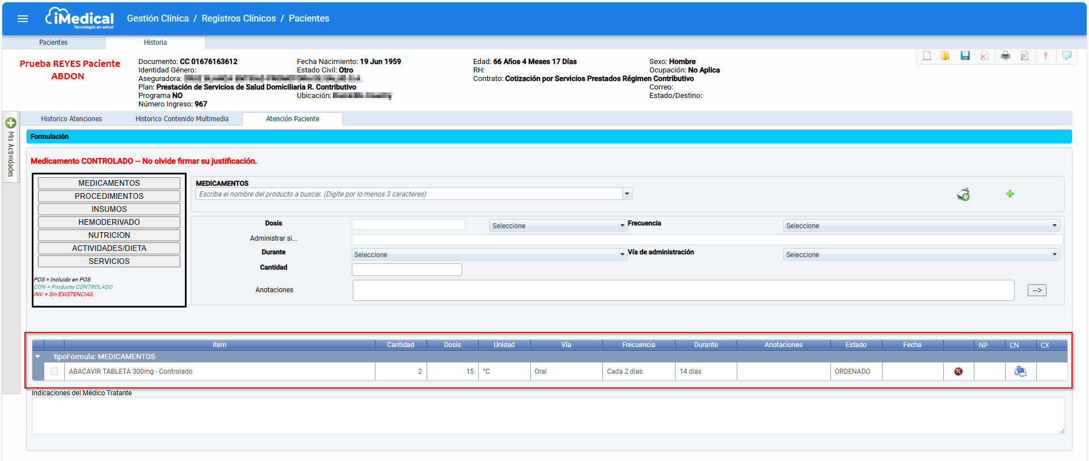Switch to Historico Atenciones tab

pos(71,119)
